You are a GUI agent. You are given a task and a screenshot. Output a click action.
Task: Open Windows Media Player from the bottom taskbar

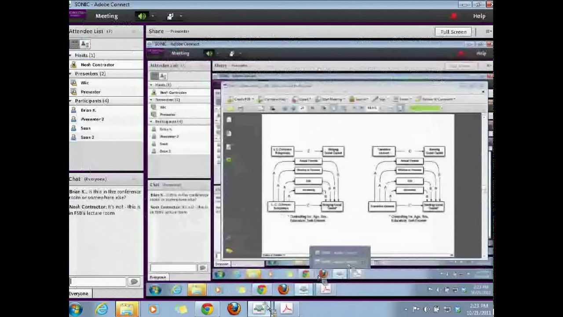(x=153, y=309)
